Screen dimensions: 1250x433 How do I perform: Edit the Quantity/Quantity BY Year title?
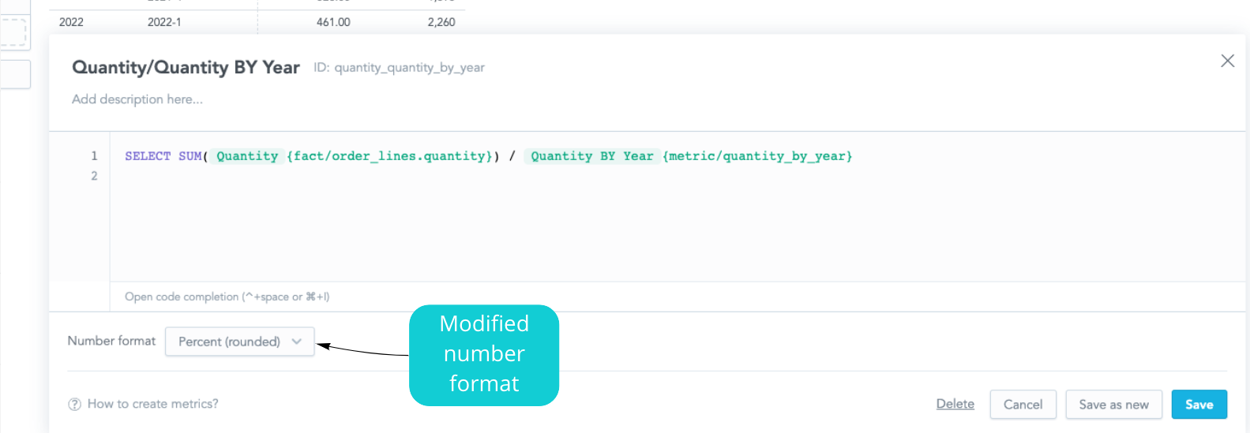click(x=186, y=68)
